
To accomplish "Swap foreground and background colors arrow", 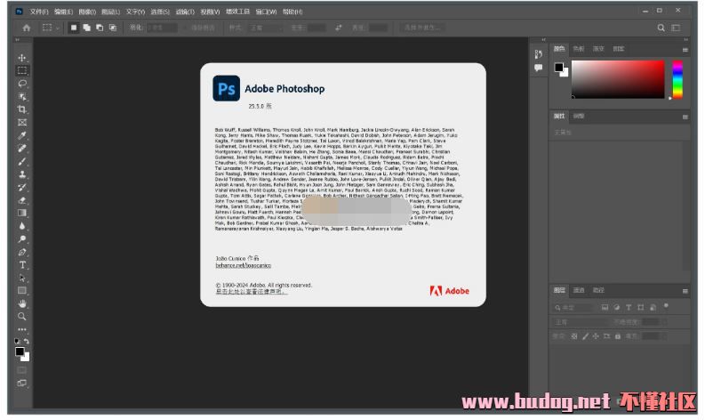I will pos(27,341).
